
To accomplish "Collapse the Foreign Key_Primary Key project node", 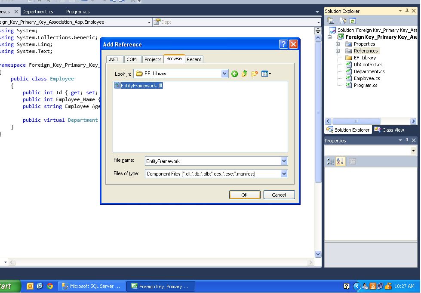I will coord(330,37).
